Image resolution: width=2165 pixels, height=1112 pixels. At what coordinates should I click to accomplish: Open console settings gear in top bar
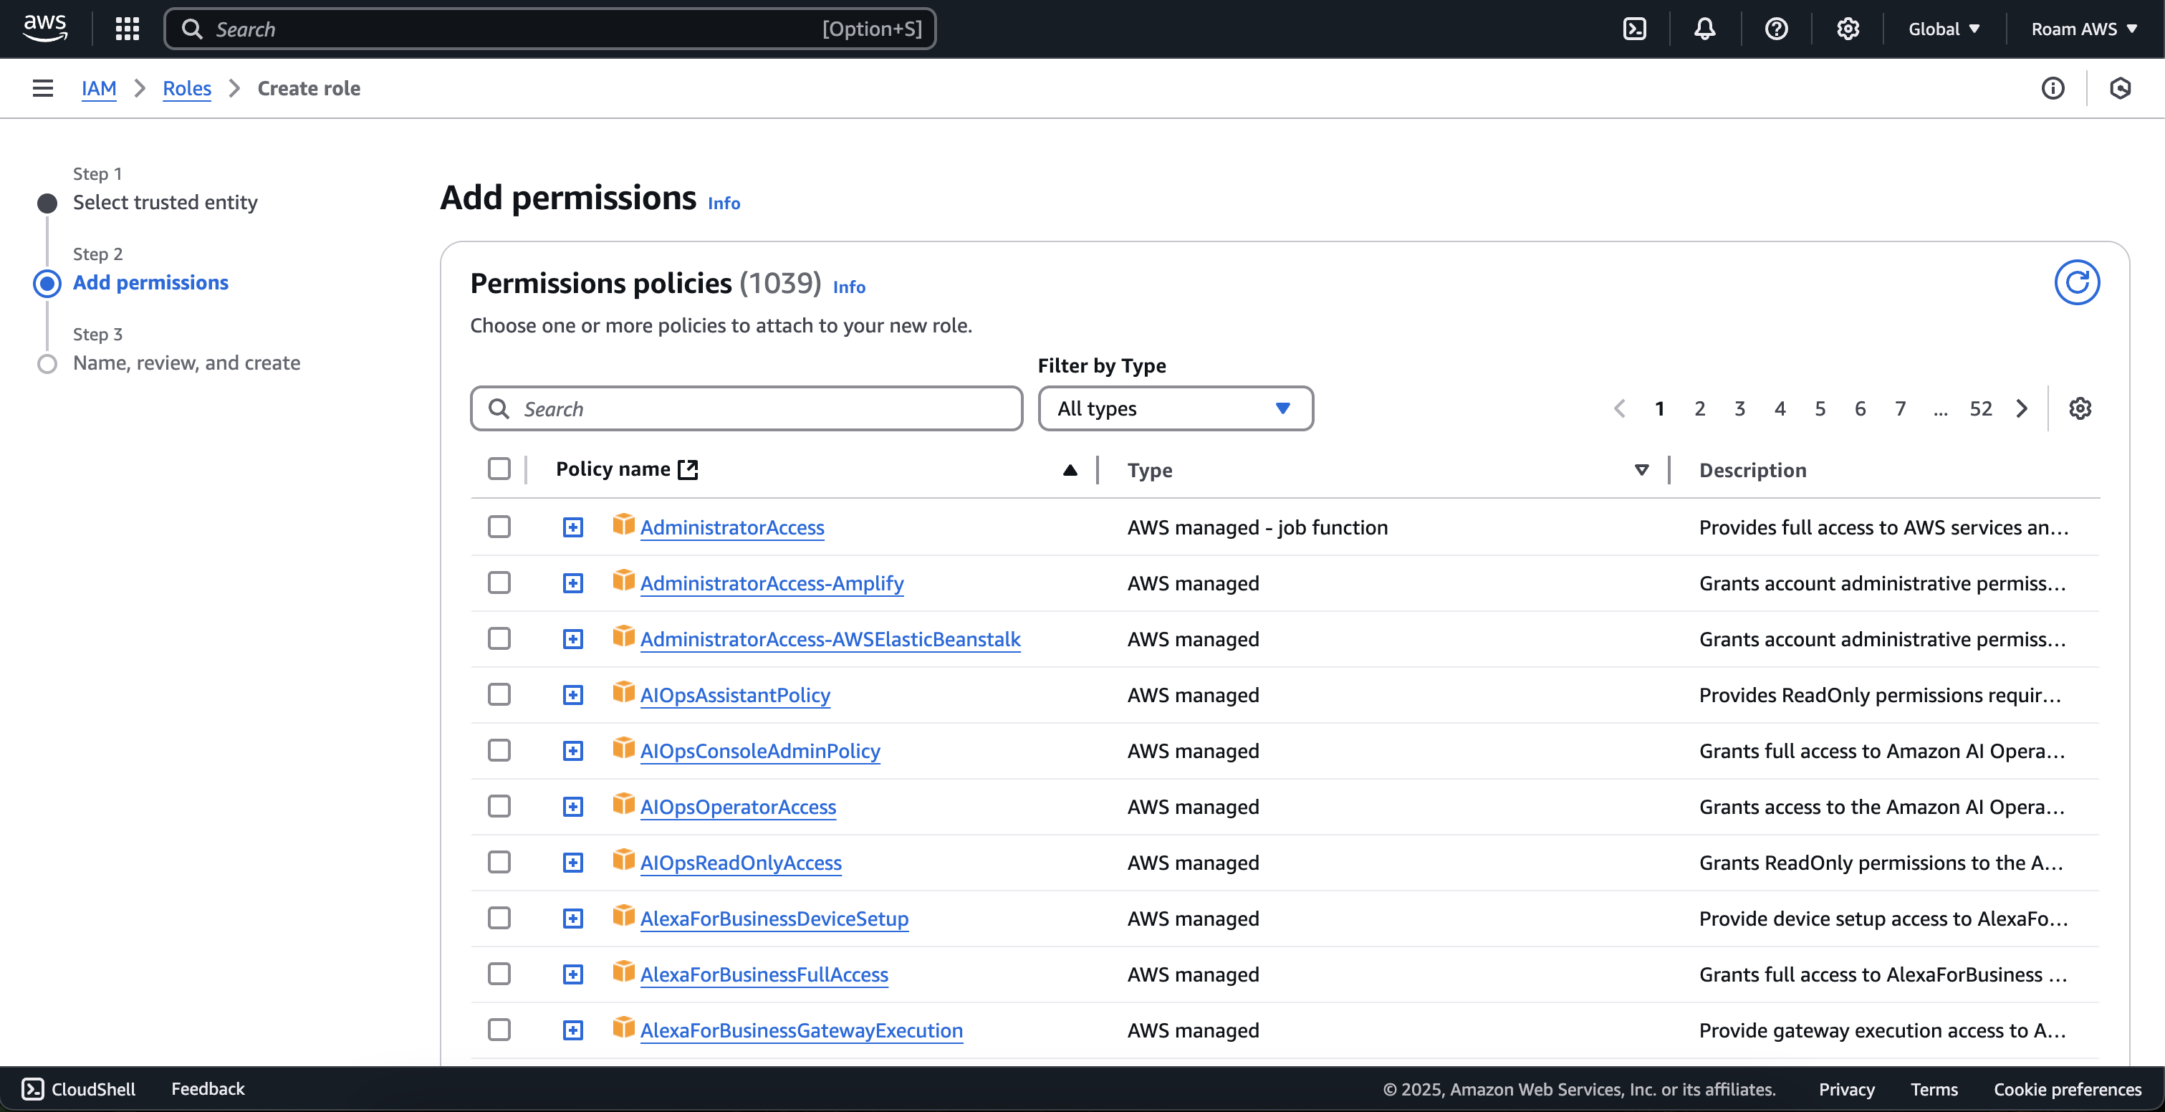(x=1848, y=29)
